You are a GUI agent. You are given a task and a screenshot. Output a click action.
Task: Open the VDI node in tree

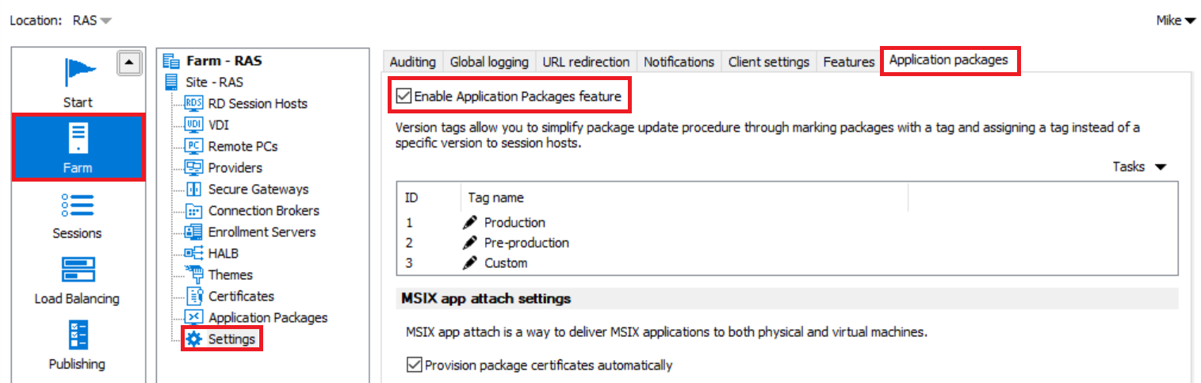tap(218, 124)
